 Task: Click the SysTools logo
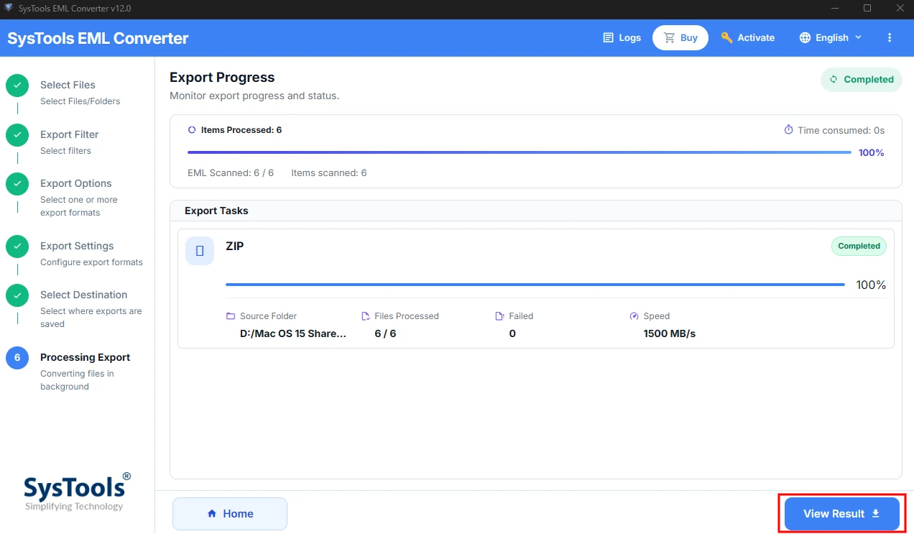coord(78,492)
